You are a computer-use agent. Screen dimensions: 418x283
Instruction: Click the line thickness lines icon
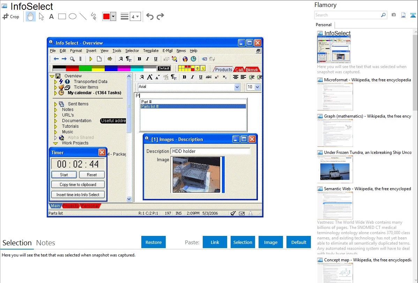125,16
